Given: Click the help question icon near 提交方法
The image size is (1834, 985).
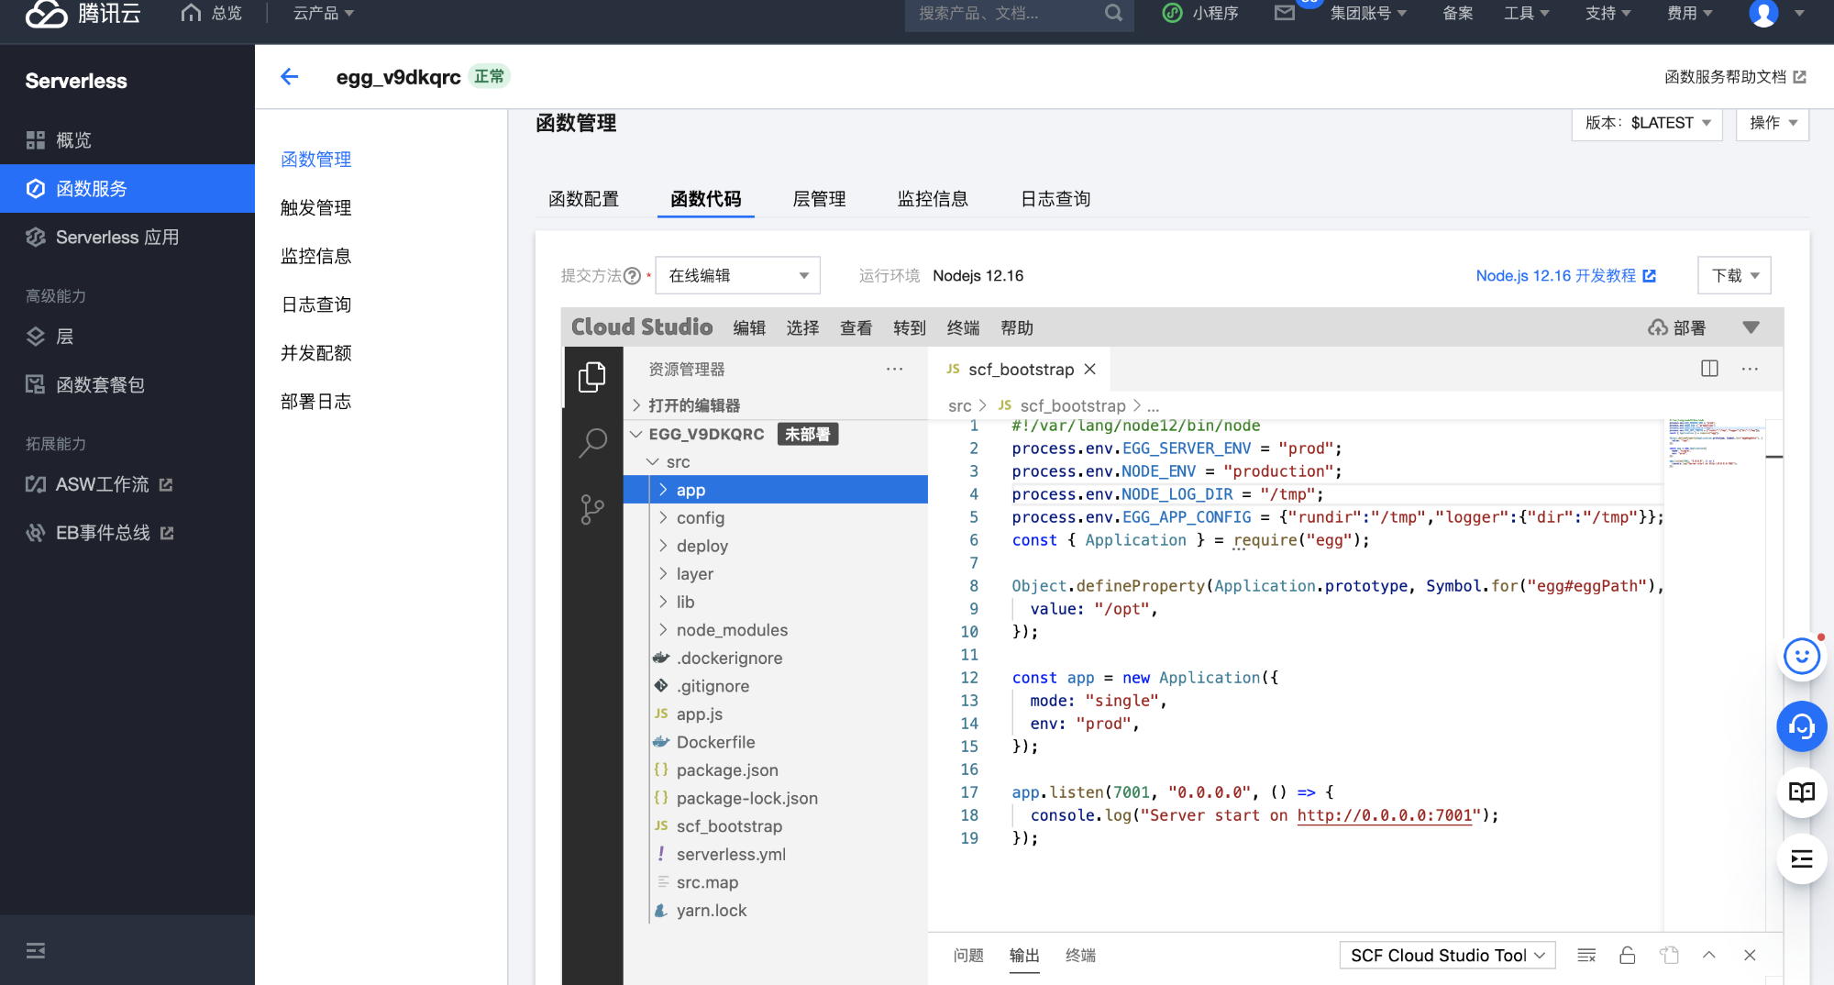Looking at the screenshot, I should click(632, 275).
